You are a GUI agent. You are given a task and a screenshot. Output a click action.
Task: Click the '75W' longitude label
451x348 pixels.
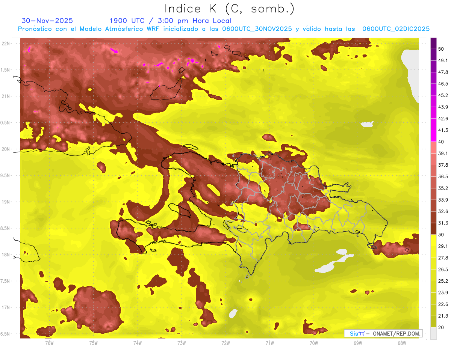point(94,343)
